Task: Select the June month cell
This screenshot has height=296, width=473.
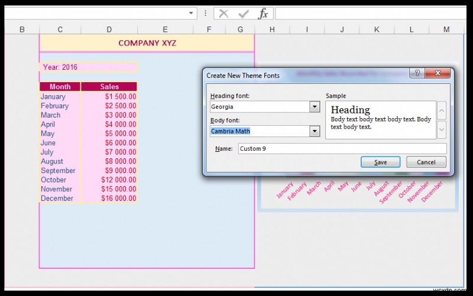Action: pos(60,143)
